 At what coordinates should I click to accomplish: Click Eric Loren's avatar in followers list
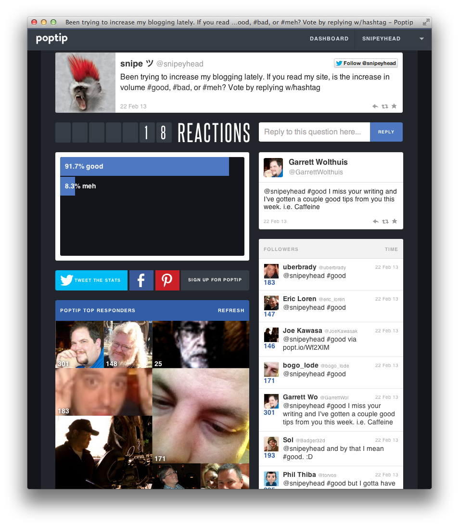coord(271,303)
